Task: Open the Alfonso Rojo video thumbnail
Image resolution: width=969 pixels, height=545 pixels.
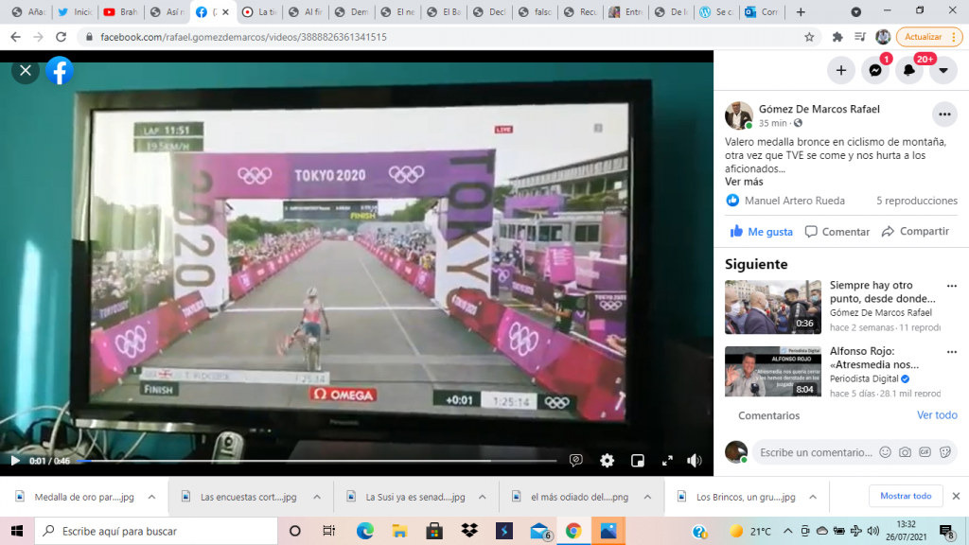Action: [773, 371]
